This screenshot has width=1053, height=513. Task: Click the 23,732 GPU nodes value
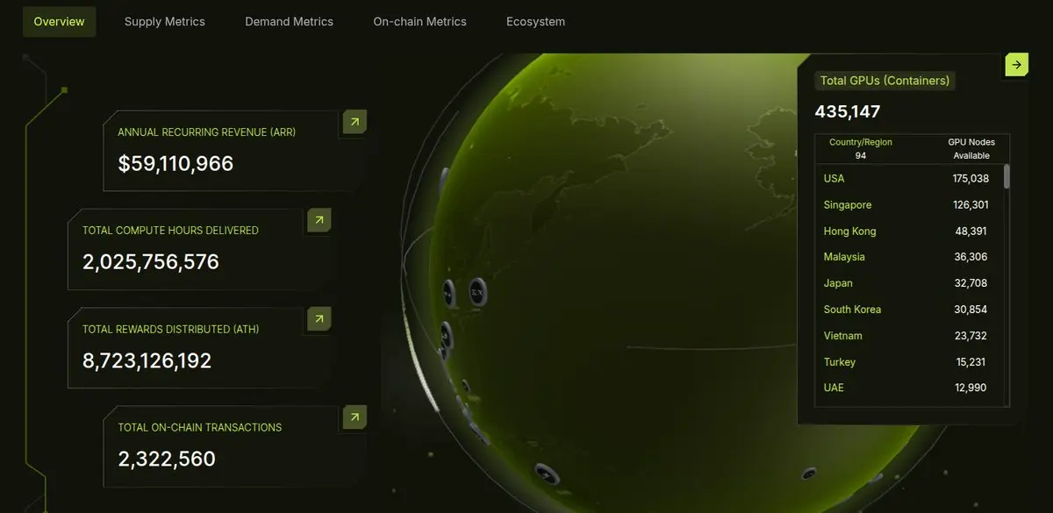(x=972, y=336)
